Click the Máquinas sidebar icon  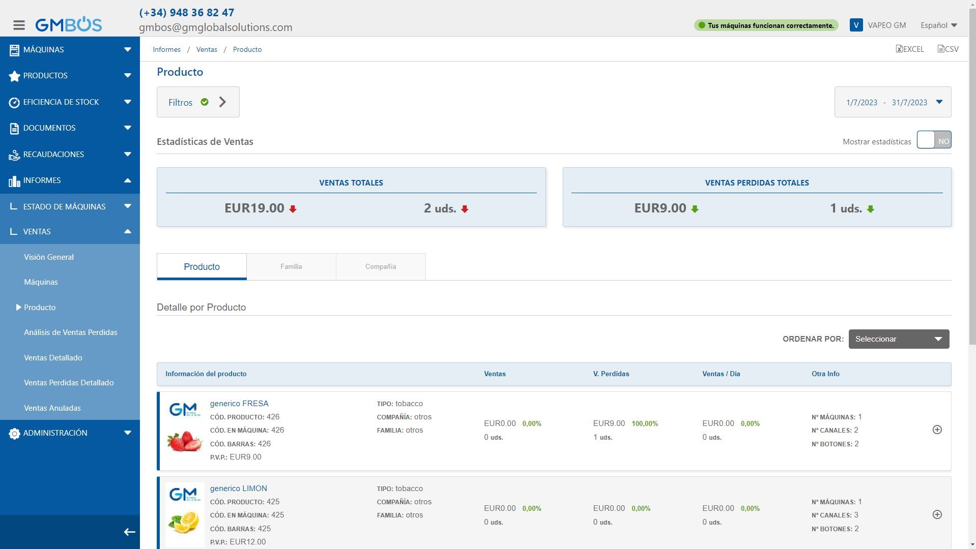(14, 50)
